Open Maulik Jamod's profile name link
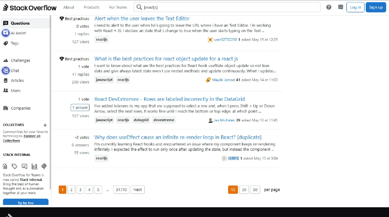This screenshot has width=389, height=217. 223,80
